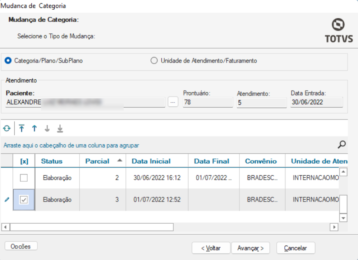Click vertical scrollbar down arrow
Viewport: 358px width, 260px height.
[x=343, y=218]
